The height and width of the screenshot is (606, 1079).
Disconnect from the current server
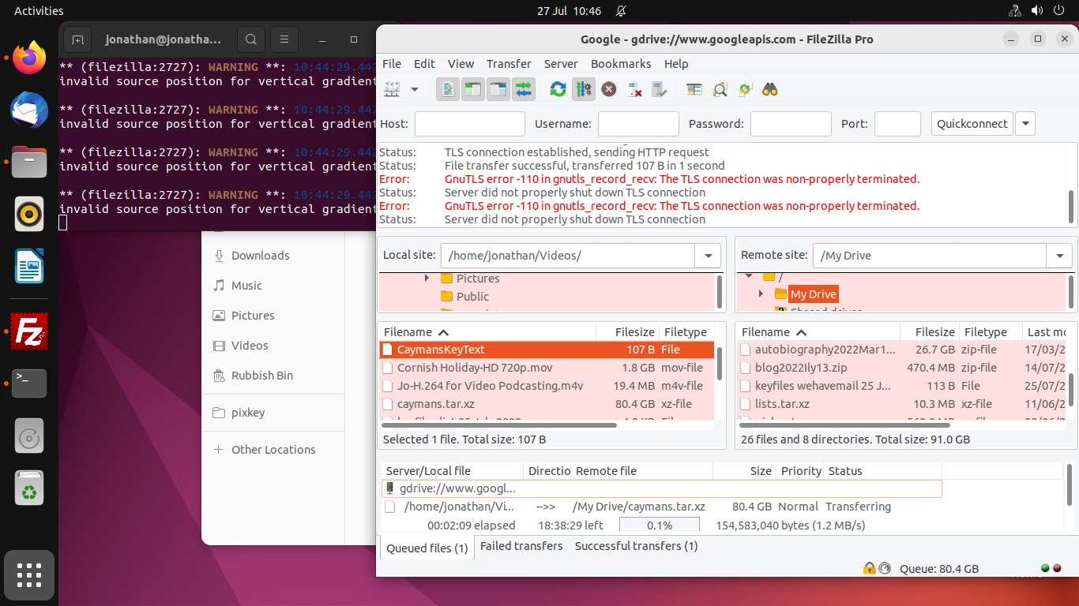click(x=634, y=89)
